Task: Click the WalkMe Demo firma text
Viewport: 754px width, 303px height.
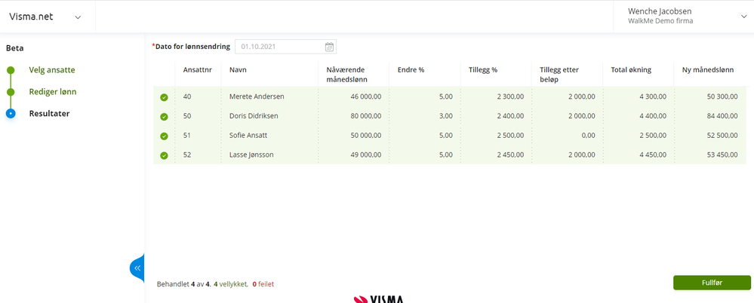Action: (x=660, y=21)
